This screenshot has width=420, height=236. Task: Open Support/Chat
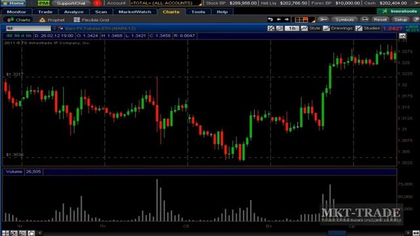click(x=71, y=3)
